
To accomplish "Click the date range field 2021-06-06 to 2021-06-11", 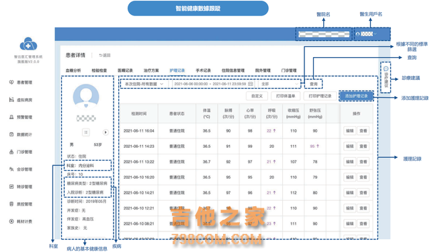I will [214, 84].
